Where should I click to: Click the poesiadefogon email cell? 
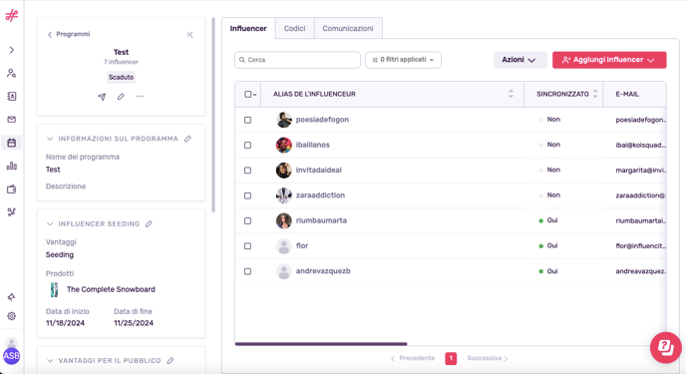click(x=640, y=120)
